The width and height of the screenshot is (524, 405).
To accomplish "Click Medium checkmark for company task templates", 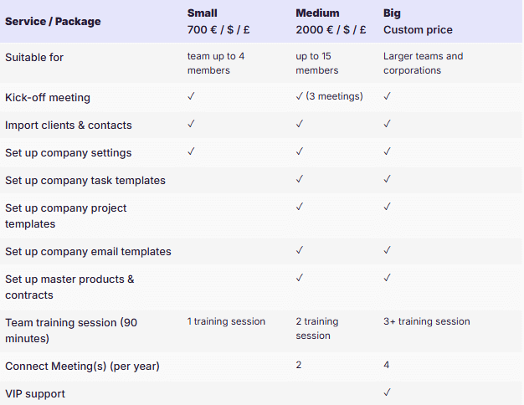I will click(300, 179).
